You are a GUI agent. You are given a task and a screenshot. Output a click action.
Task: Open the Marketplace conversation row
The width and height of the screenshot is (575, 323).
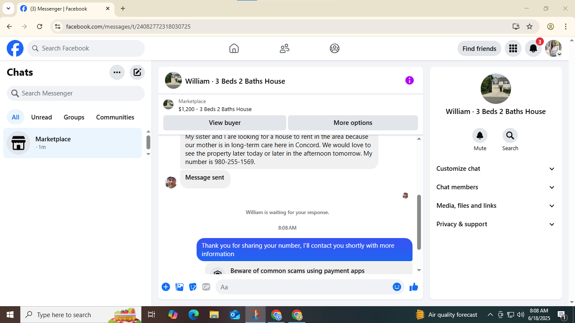[73, 143]
